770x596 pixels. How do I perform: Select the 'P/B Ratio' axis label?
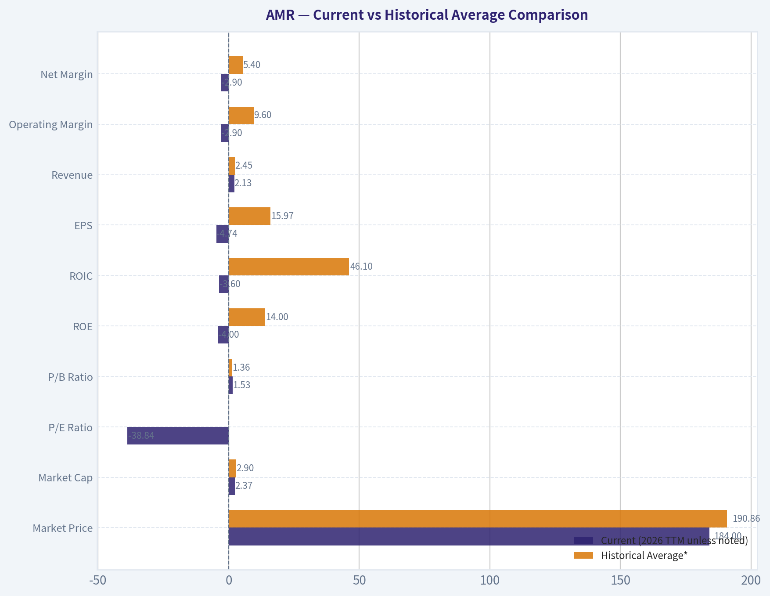(71, 377)
